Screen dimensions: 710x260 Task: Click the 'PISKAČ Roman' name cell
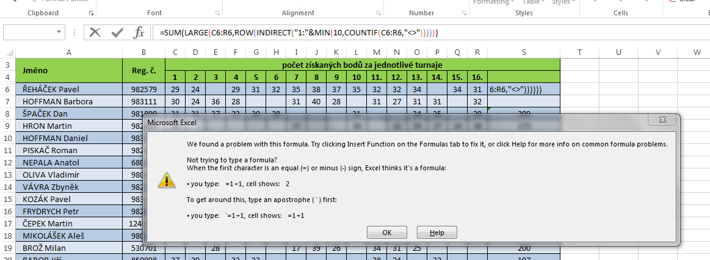69,150
